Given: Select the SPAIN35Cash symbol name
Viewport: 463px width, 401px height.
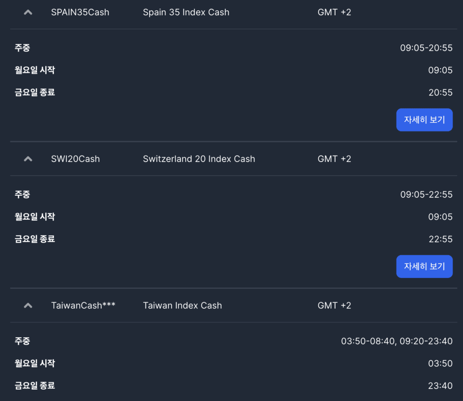Looking at the screenshot, I should tap(80, 12).
